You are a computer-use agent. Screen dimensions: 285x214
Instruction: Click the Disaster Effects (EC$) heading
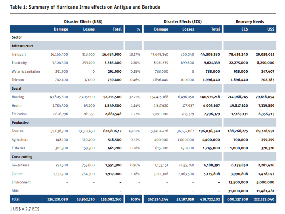coord(183,22)
